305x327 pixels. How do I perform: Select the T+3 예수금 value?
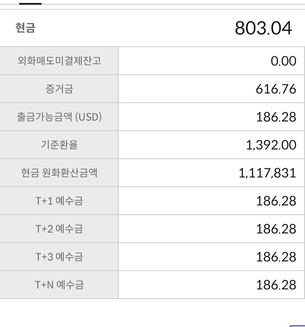pyautogui.click(x=276, y=257)
